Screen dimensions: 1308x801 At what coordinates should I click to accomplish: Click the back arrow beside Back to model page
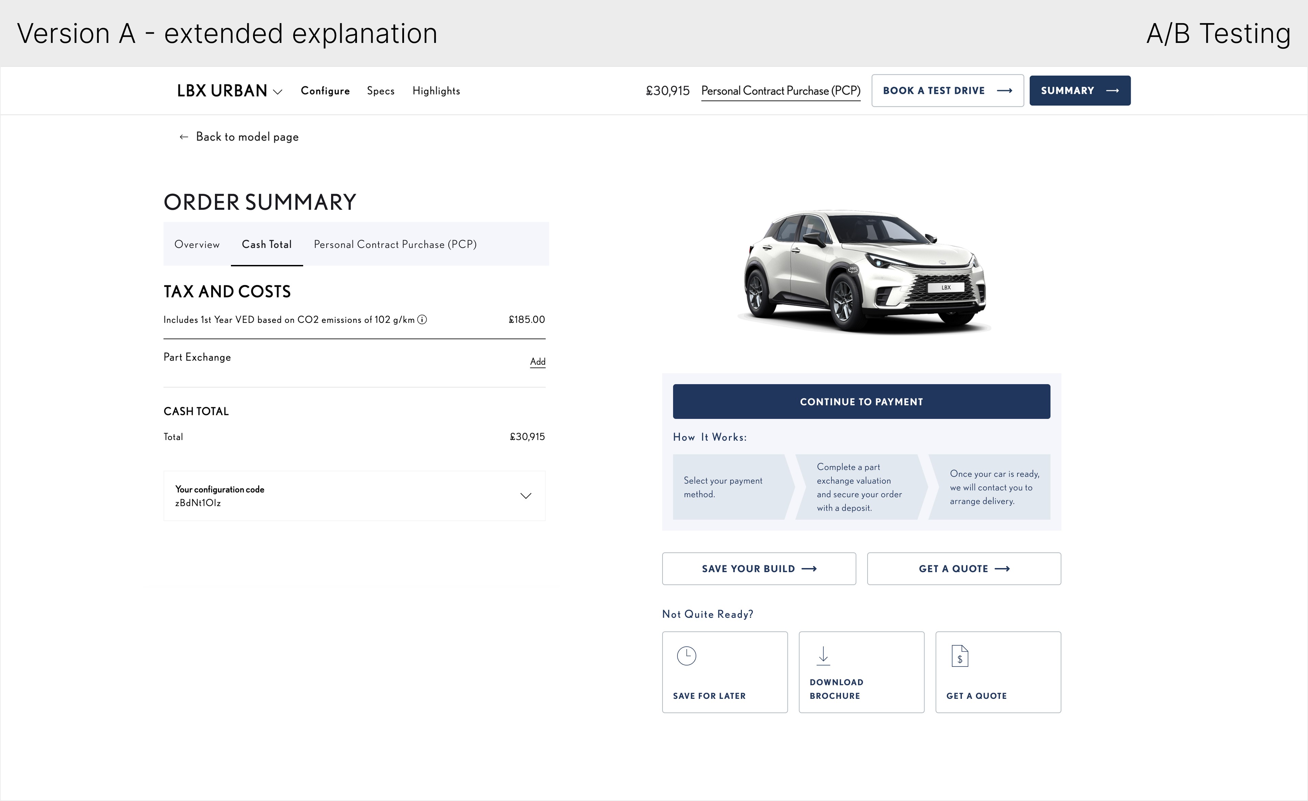click(184, 137)
